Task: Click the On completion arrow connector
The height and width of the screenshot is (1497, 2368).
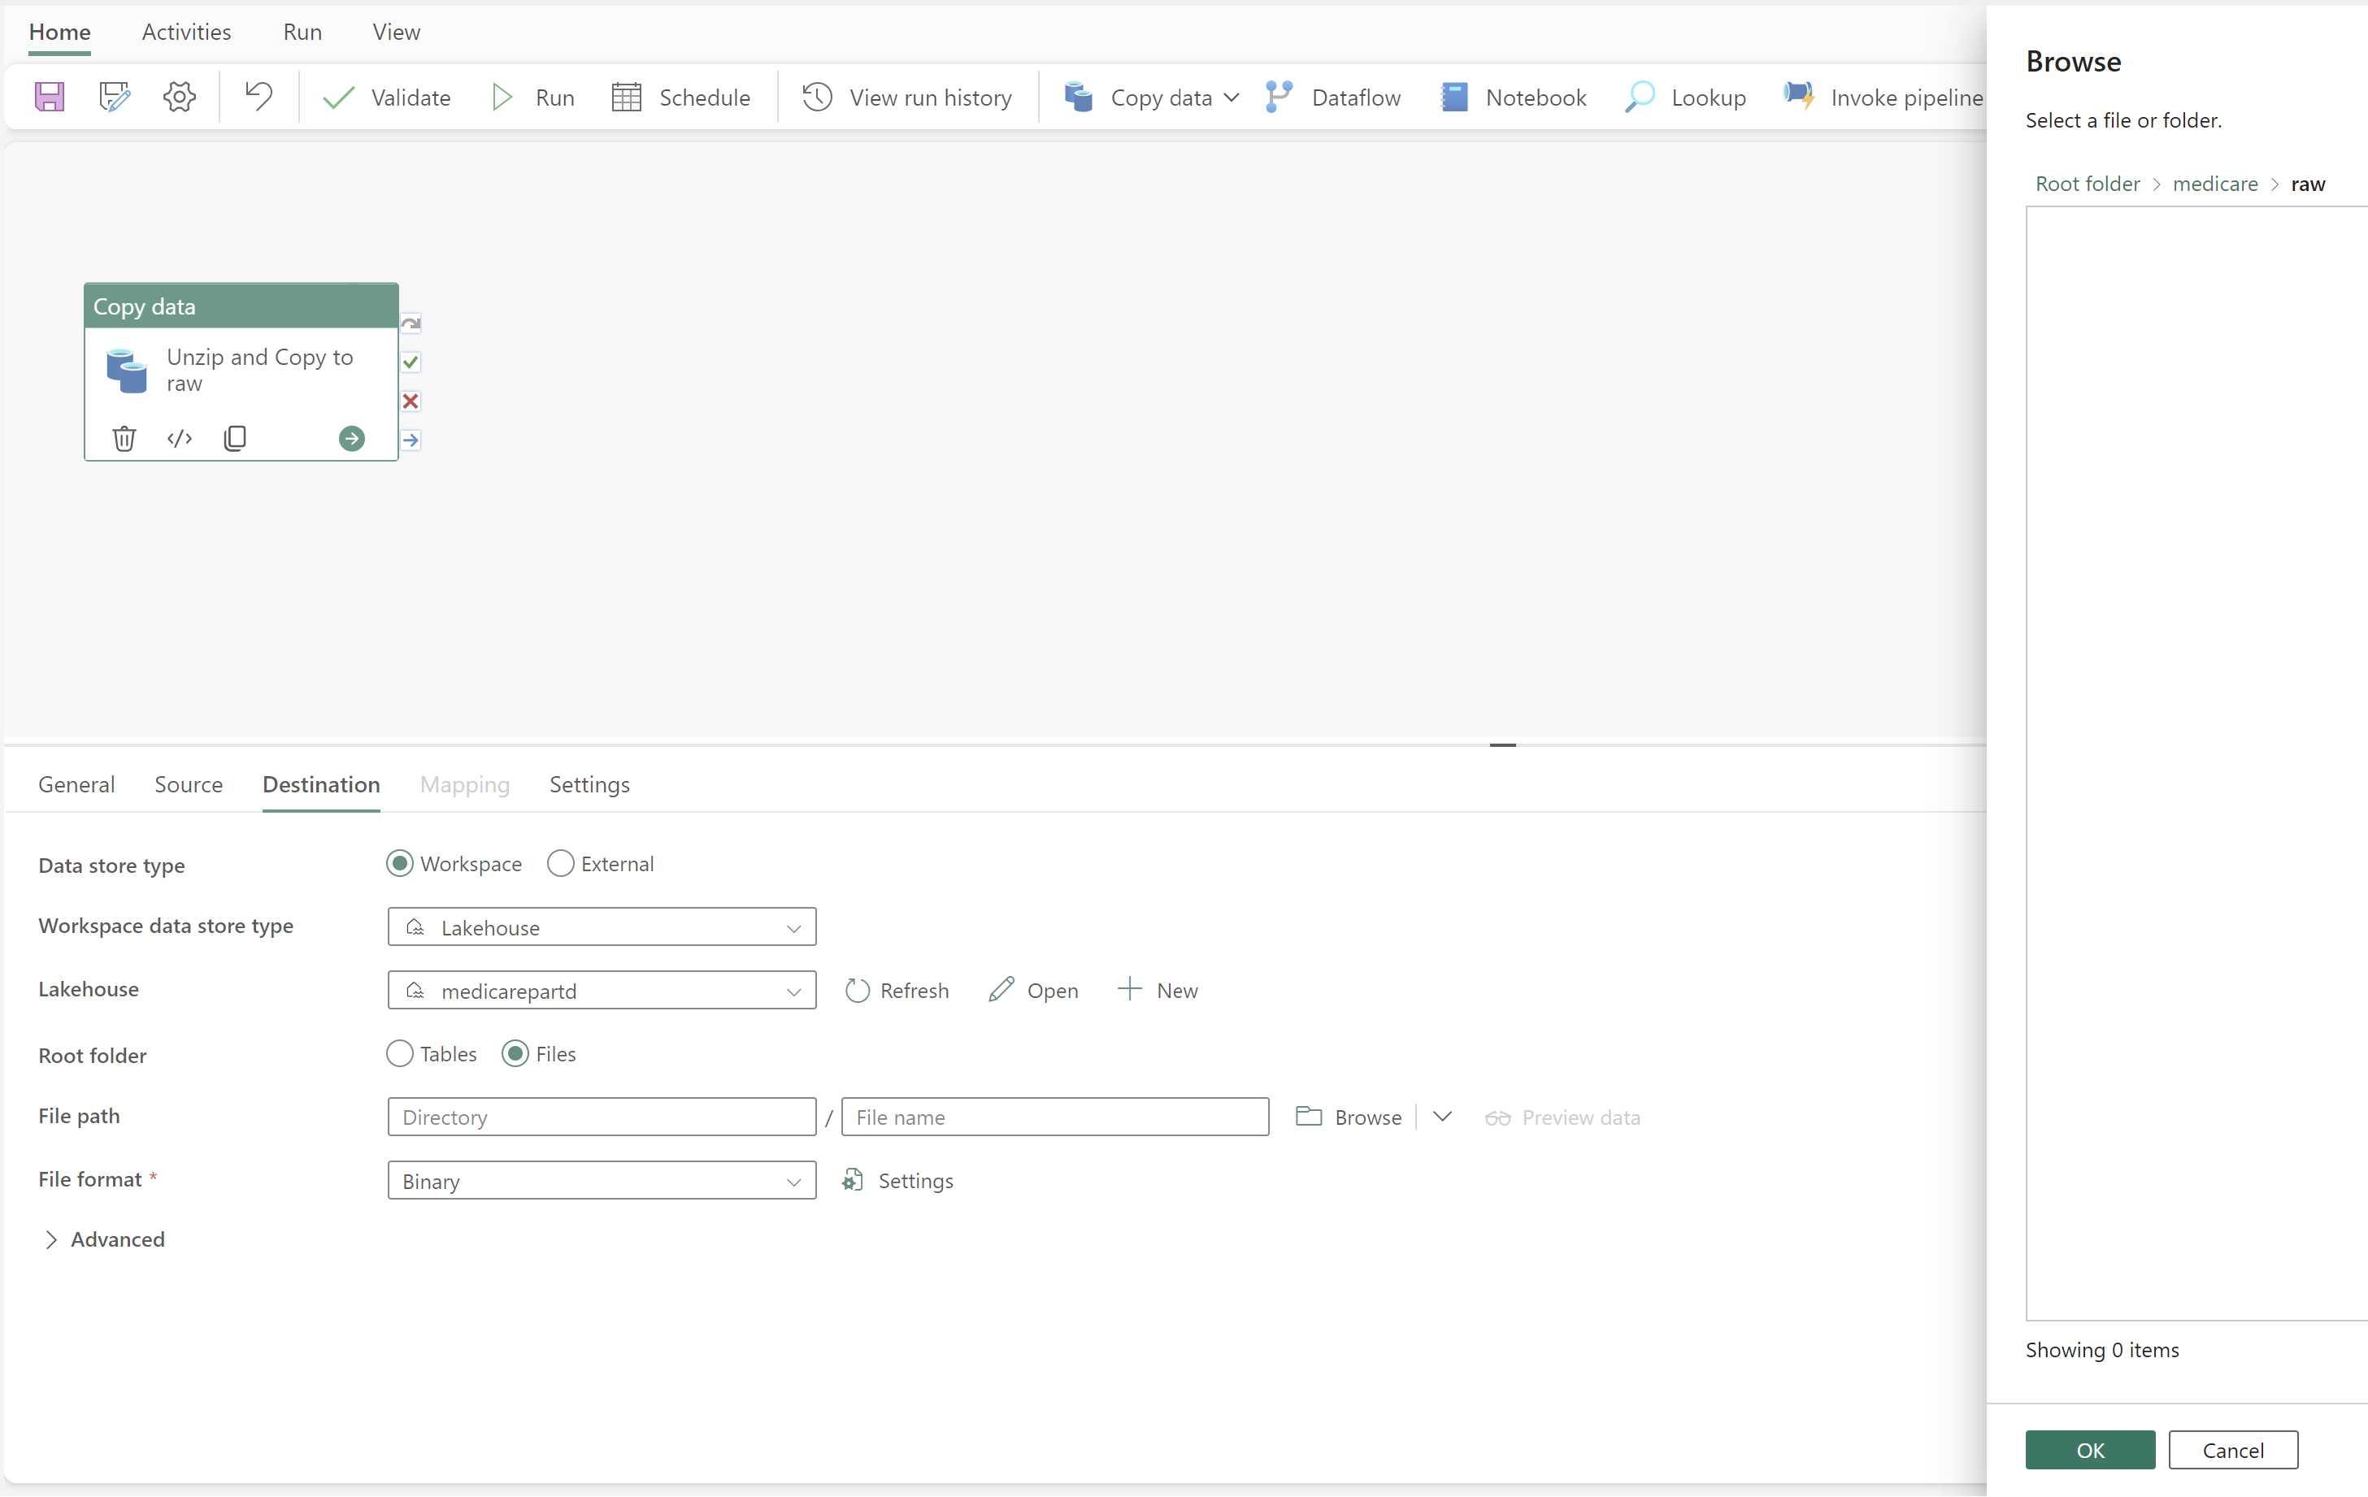Action: click(x=411, y=440)
